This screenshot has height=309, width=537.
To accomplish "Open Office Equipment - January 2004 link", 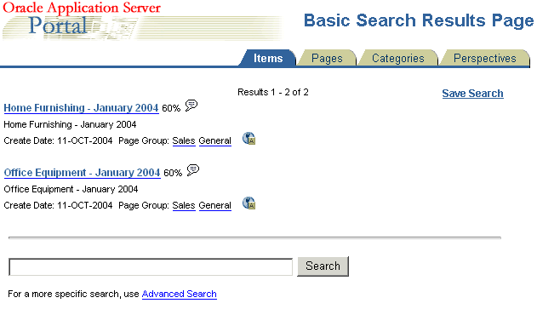I will [x=83, y=173].
